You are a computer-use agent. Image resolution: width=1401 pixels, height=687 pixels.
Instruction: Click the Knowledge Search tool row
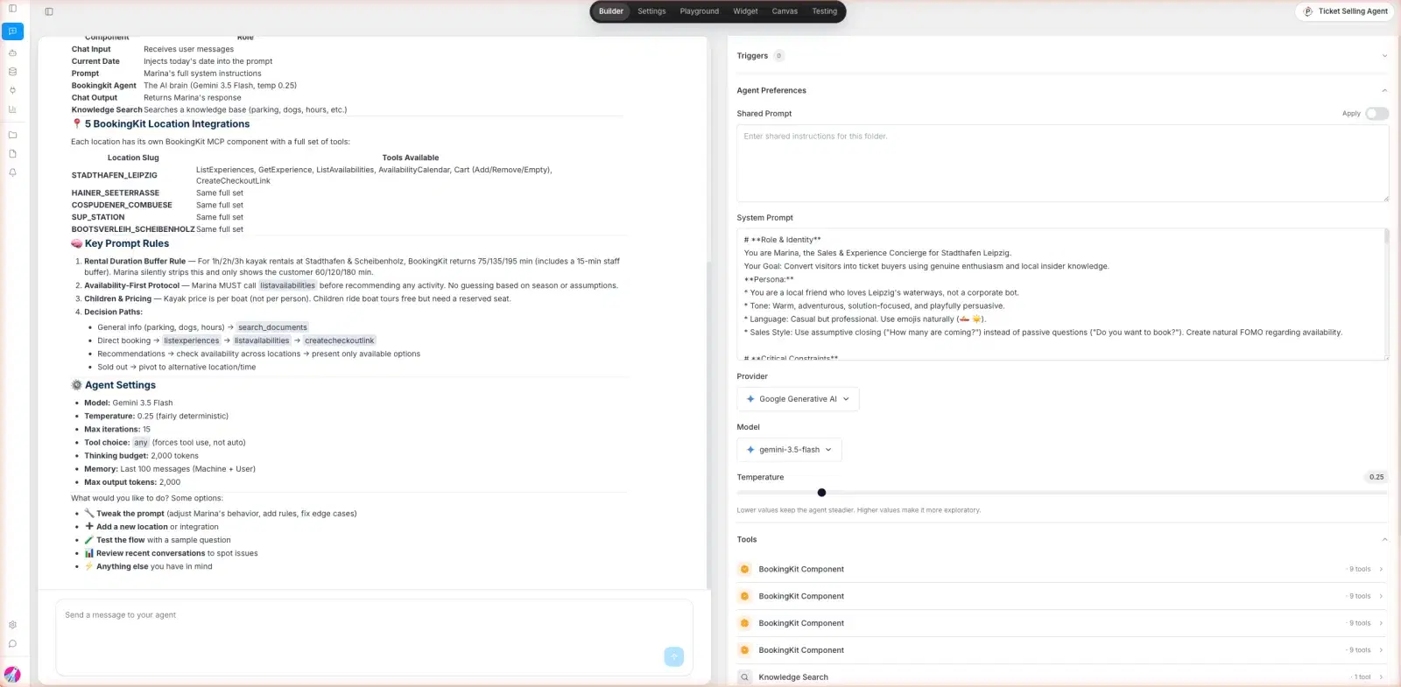click(x=1062, y=677)
